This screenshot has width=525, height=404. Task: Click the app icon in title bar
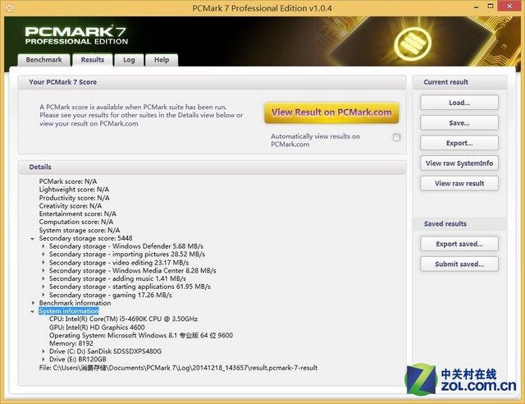click(x=10, y=8)
